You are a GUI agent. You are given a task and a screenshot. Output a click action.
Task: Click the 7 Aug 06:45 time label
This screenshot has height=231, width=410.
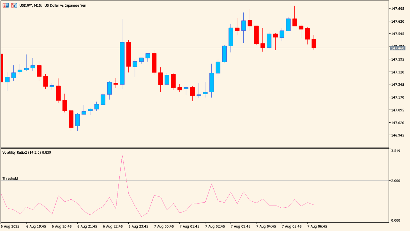click(x=317, y=226)
